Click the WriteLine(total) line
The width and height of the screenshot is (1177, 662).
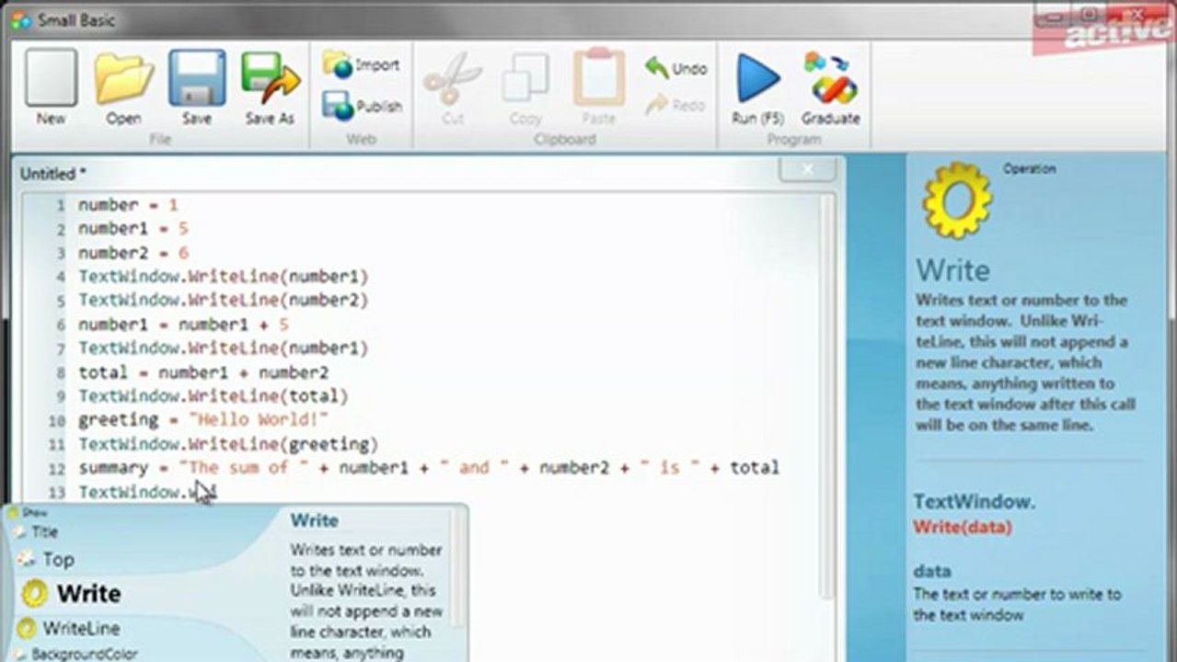pos(213,396)
